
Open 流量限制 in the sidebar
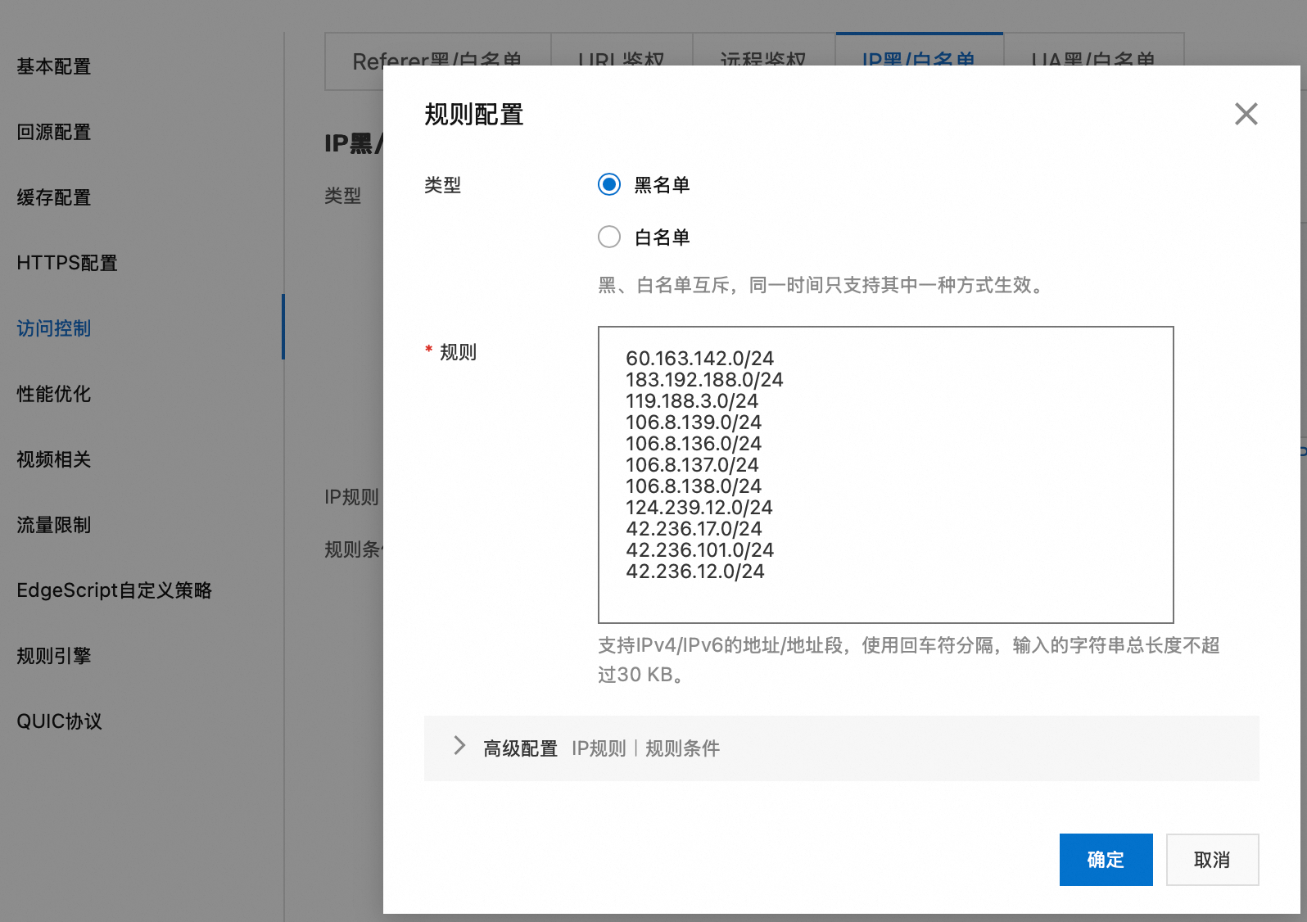[x=54, y=525]
